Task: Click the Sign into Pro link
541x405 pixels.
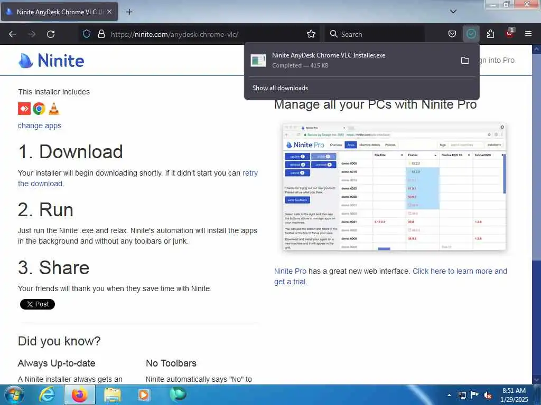Action: pyautogui.click(x=497, y=60)
